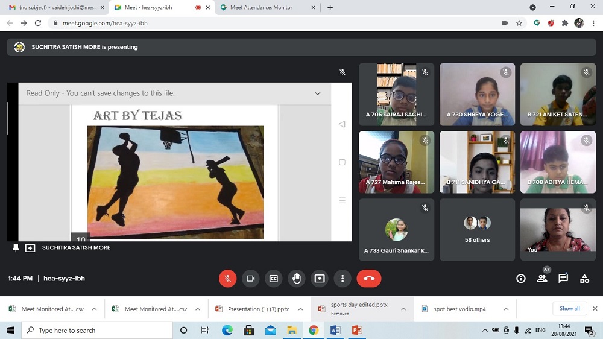Click the red end call button

click(369, 278)
